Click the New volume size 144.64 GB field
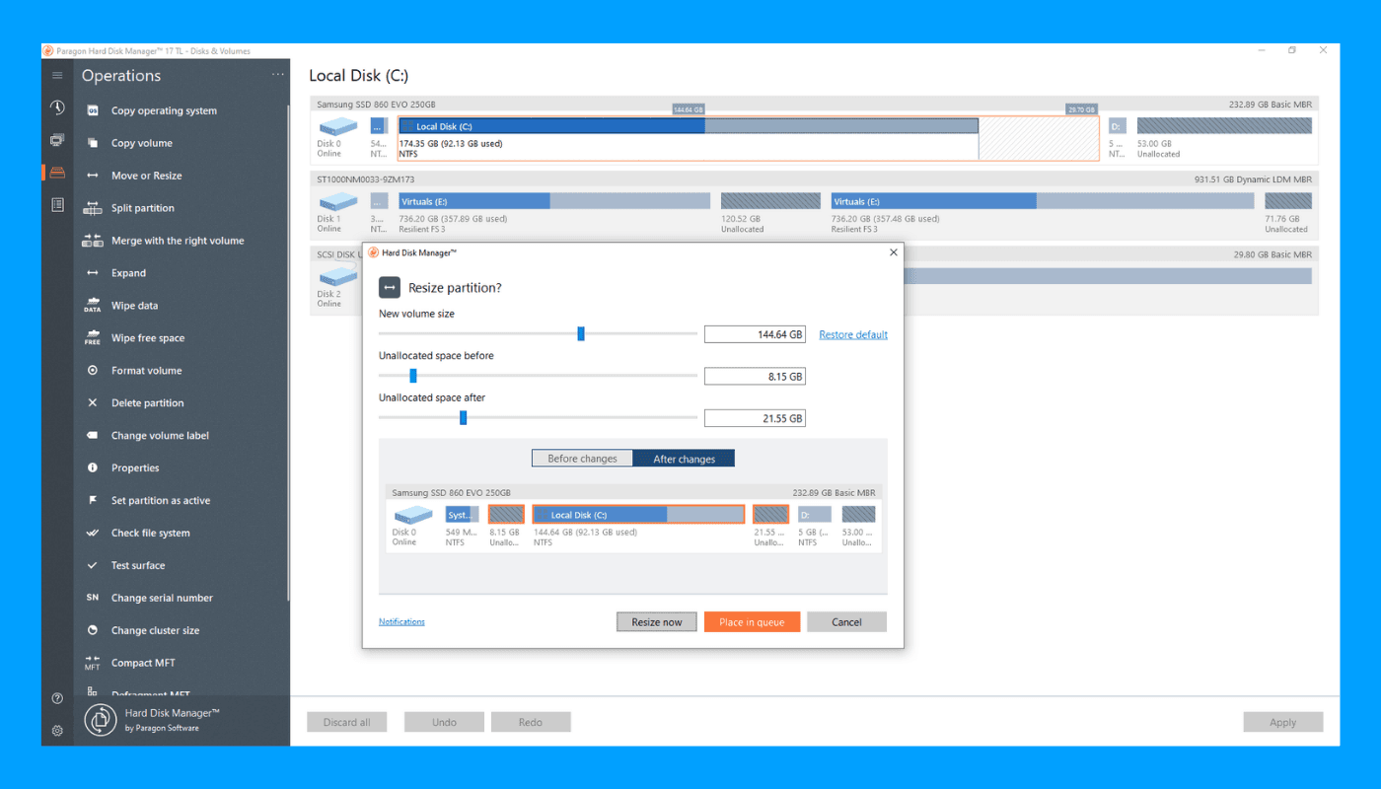 (x=755, y=334)
